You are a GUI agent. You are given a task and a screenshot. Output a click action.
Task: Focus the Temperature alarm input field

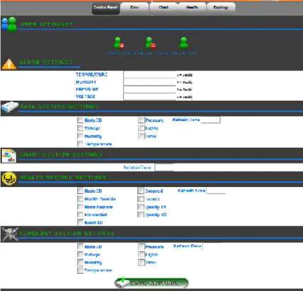pyautogui.click(x=149, y=75)
